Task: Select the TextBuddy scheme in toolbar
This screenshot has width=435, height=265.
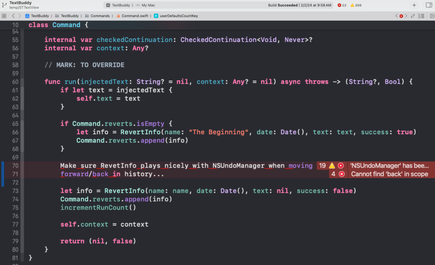Action: [x=121, y=5]
